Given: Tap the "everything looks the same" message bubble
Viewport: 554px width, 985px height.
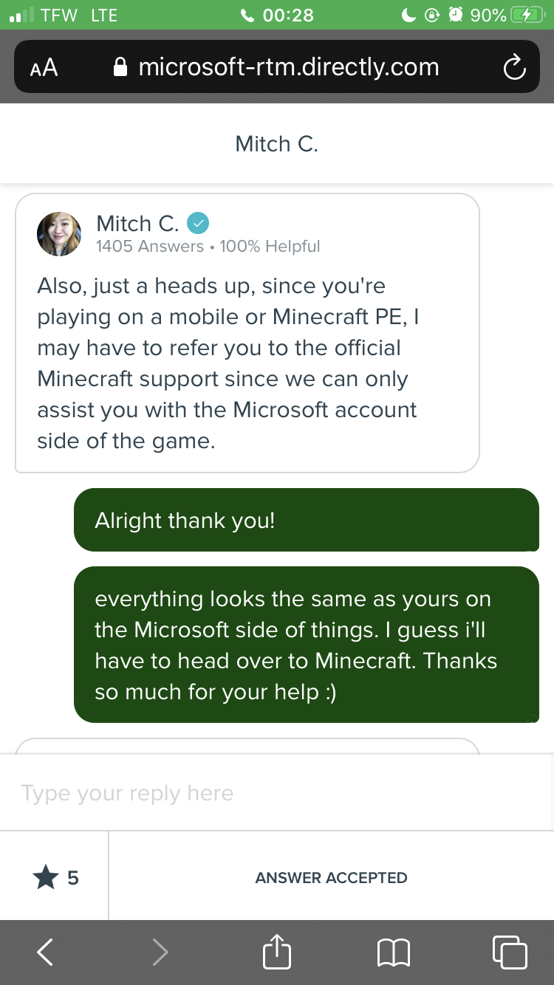Looking at the screenshot, I should tap(306, 645).
